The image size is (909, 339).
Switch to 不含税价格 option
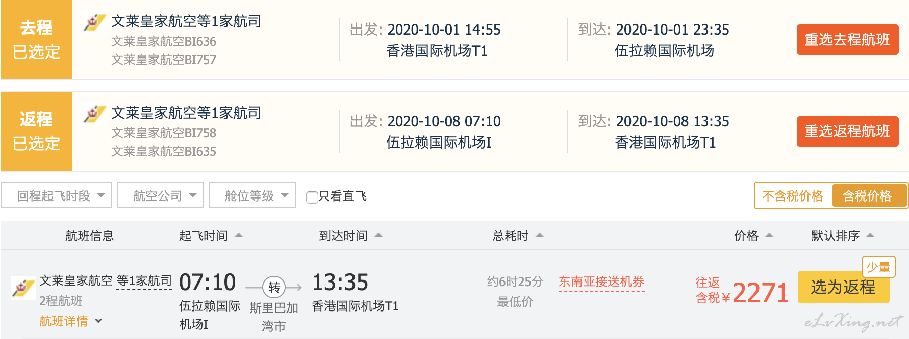[x=793, y=196]
